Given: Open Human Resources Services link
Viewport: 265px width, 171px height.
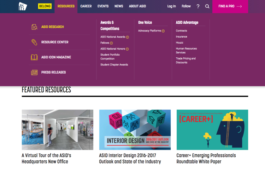Looking at the screenshot, I should (x=186, y=51).
